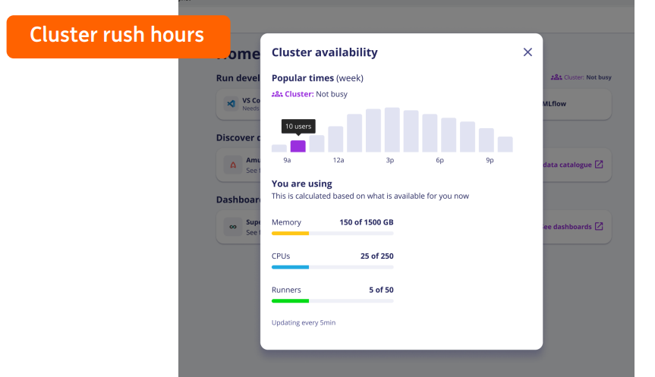Select the highlighted purple 9a bar
The height and width of the screenshot is (377, 655).
pos(298,146)
